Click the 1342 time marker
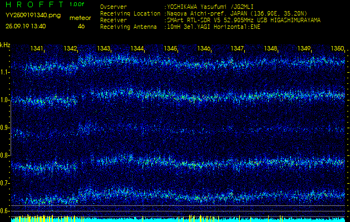The width and height of the screenshot is (350, 222). (70, 49)
